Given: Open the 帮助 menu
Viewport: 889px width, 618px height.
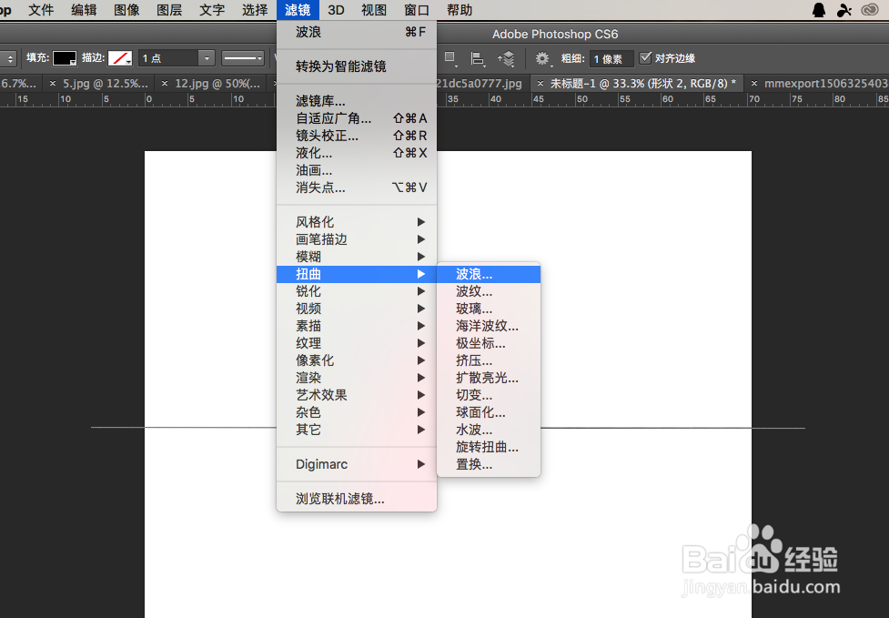Looking at the screenshot, I should (x=460, y=10).
